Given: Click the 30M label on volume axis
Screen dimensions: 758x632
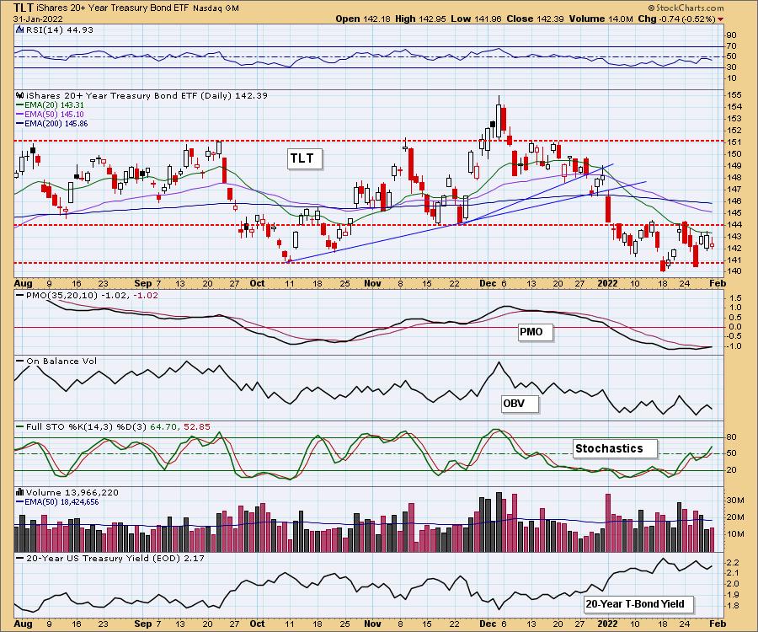Looking at the screenshot, I should [x=735, y=501].
